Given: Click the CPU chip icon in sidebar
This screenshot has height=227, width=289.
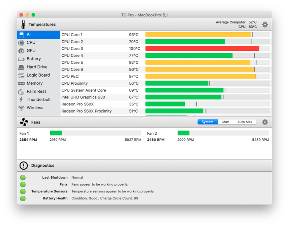Looking at the screenshot, I should point(21,43).
